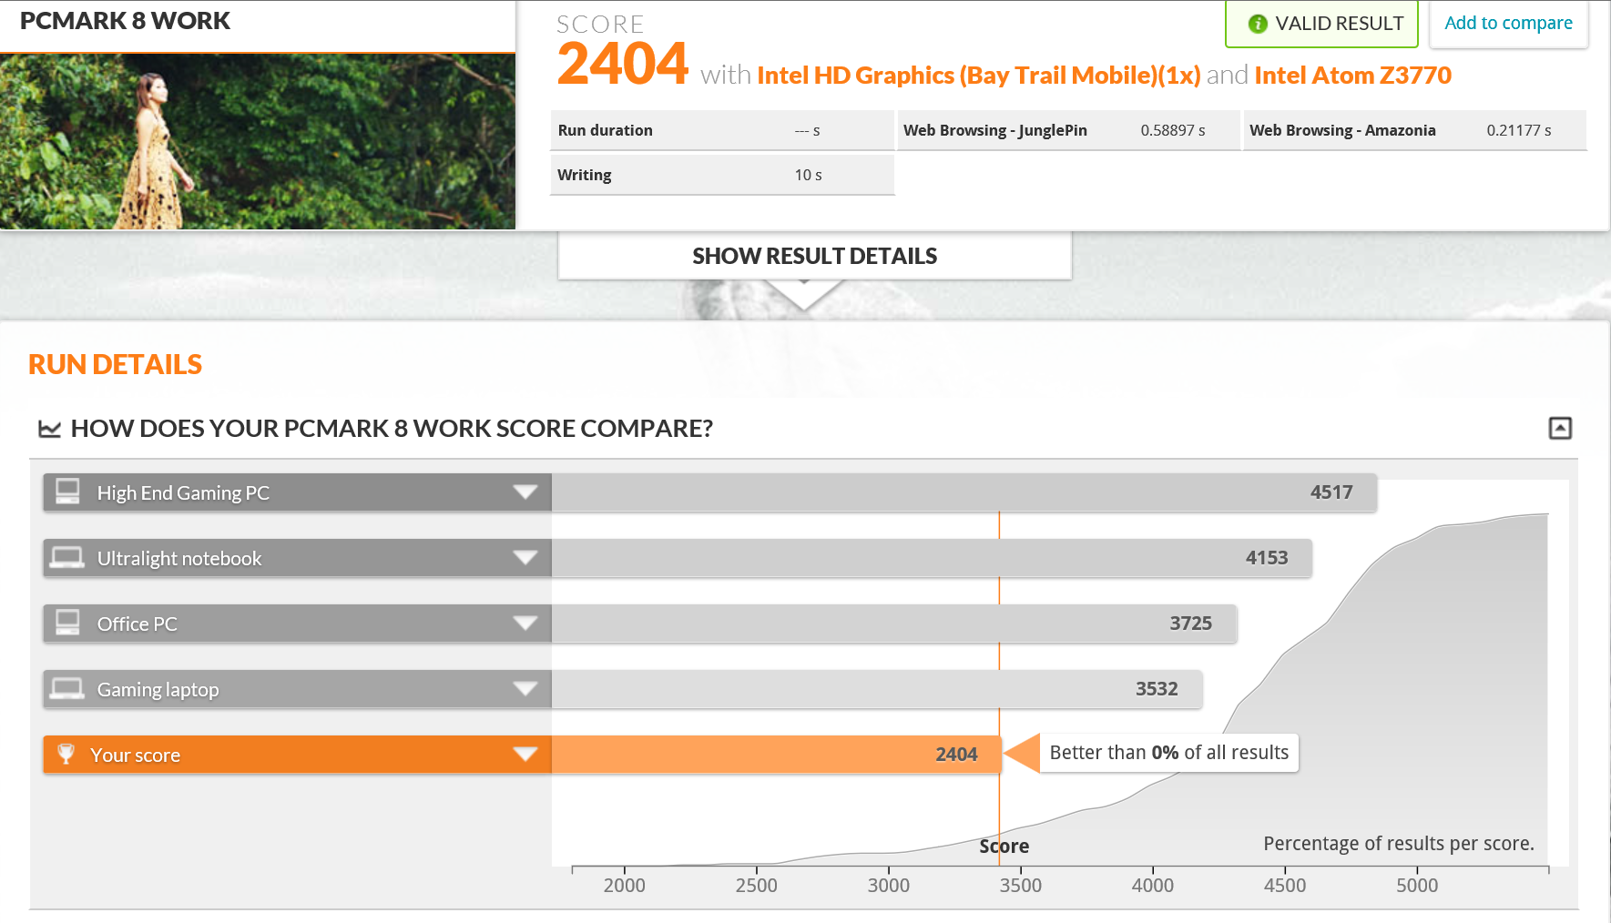Click the desktop icon on High End Gaming PC
Screen dimensions: 1611x923
point(67,492)
